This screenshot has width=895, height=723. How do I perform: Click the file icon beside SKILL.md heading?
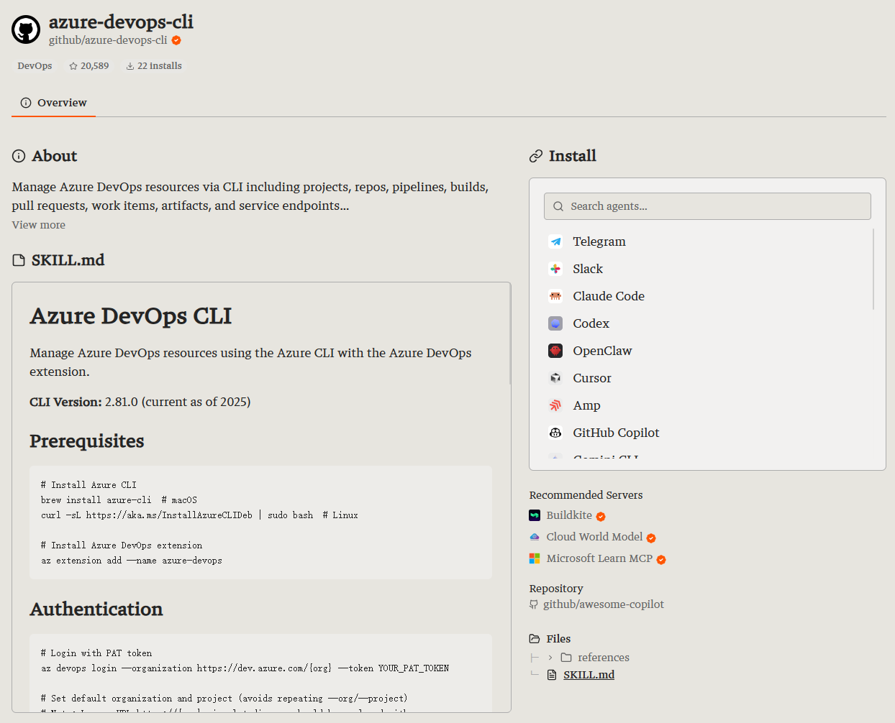point(19,260)
